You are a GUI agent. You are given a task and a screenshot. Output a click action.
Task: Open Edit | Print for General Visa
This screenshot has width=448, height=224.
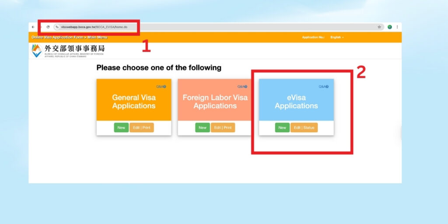pos(142,128)
